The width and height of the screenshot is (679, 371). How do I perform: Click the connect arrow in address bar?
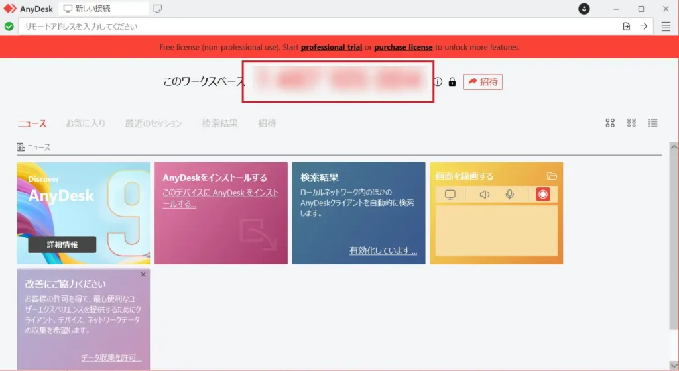(x=643, y=26)
